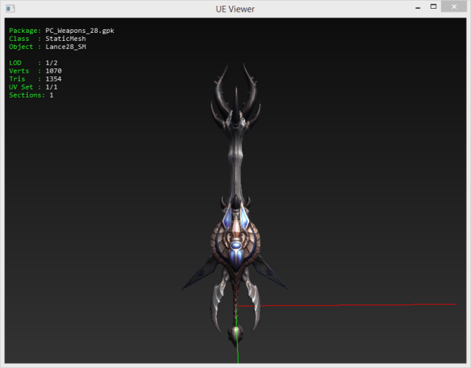Click the UE Viewer title bar text
The image size is (471, 368).
tap(235, 8)
